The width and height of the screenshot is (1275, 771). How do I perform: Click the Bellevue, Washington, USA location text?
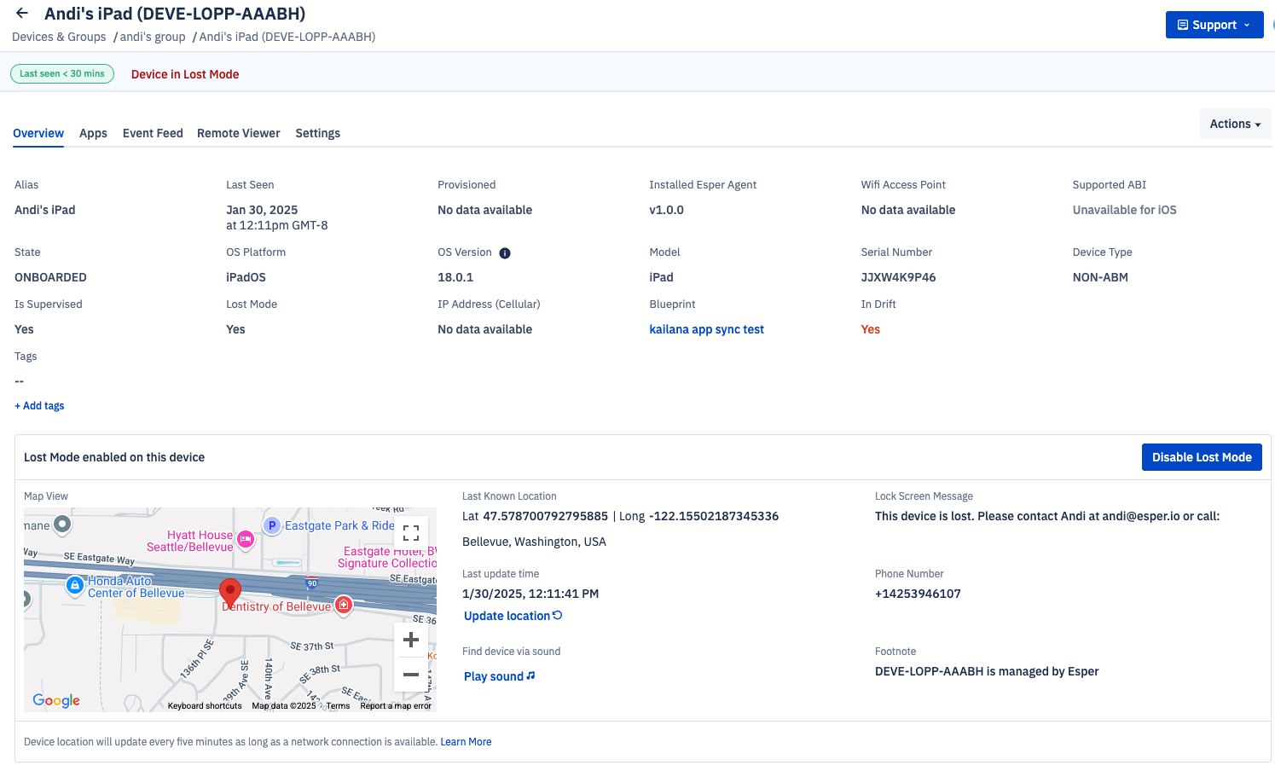pos(534,542)
